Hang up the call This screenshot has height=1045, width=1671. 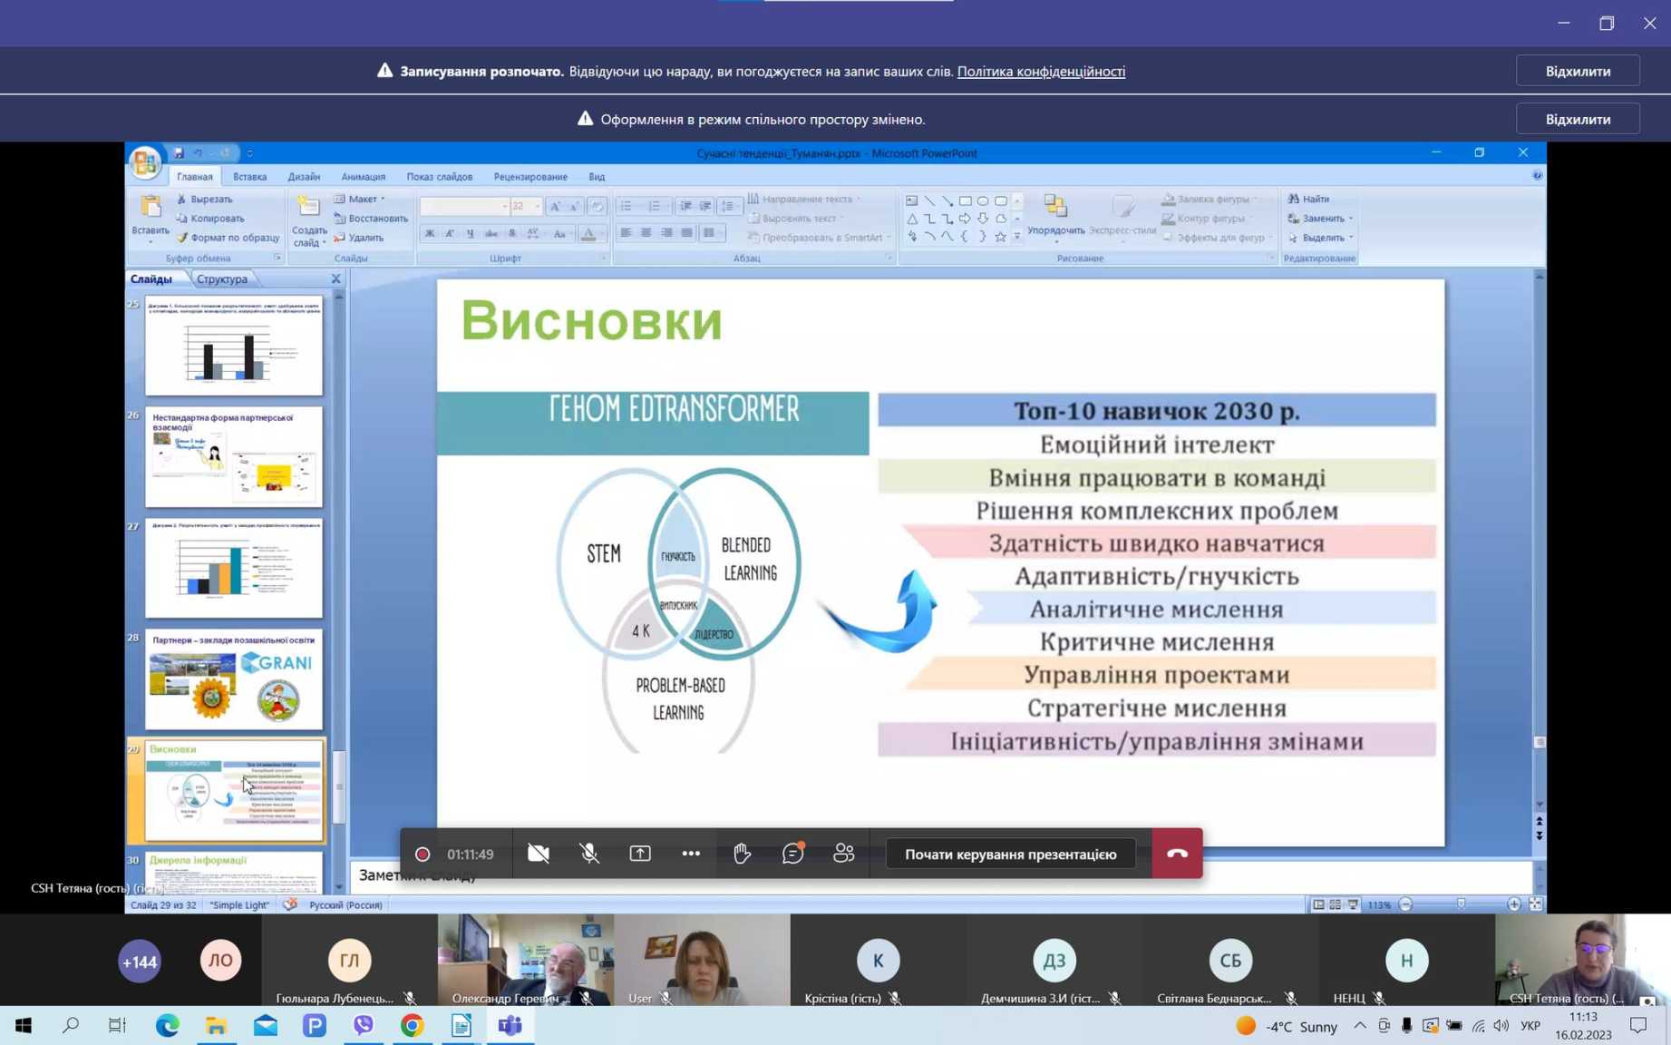pyautogui.click(x=1177, y=854)
